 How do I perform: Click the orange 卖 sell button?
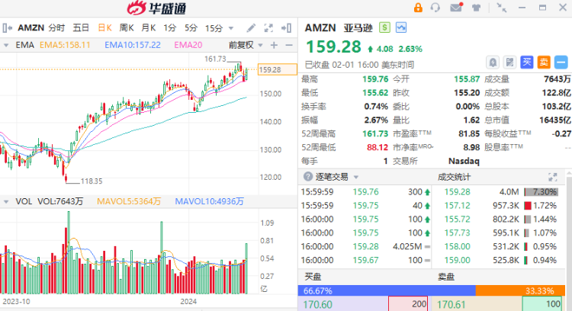coord(544,63)
